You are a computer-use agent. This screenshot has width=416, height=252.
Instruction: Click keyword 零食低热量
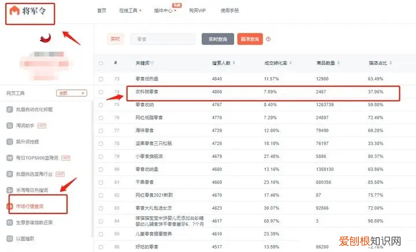click(147, 78)
